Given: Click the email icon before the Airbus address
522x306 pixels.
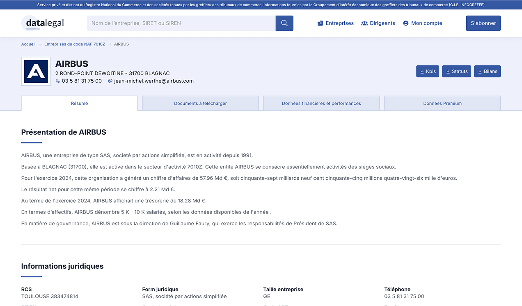Looking at the screenshot, I should (110, 81).
